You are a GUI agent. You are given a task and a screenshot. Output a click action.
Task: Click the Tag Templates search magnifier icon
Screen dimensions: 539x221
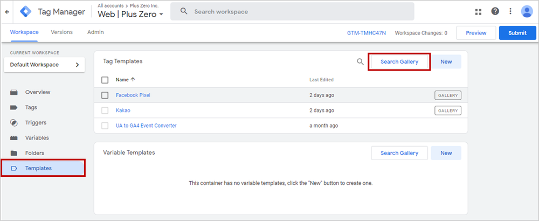(x=360, y=62)
